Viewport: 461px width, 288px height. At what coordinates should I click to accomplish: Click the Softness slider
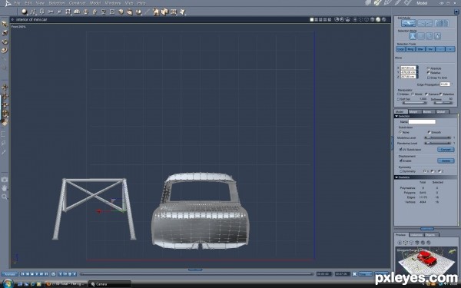443,103
